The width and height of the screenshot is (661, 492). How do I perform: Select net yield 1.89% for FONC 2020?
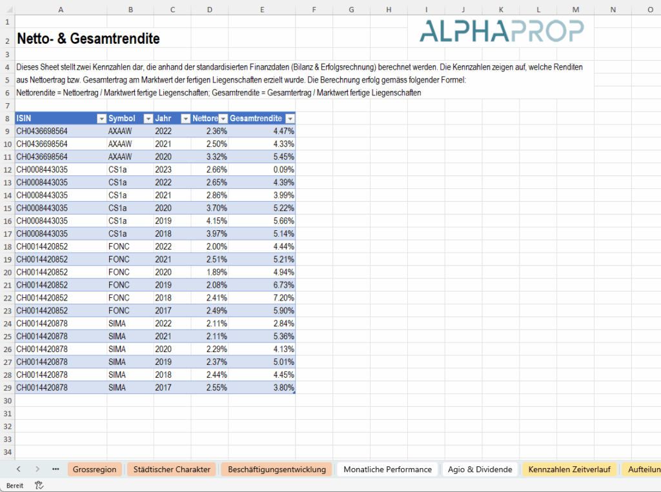210,273
